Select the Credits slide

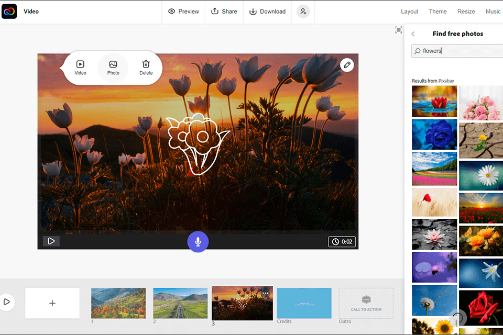pyautogui.click(x=304, y=303)
